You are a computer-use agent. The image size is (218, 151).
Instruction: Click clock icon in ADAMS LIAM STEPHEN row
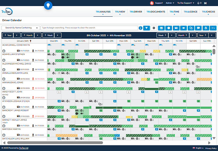[4, 60]
